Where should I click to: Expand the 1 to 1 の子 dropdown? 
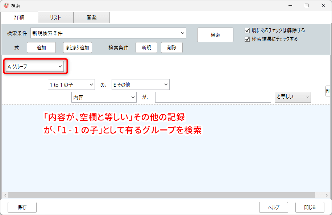71,85
